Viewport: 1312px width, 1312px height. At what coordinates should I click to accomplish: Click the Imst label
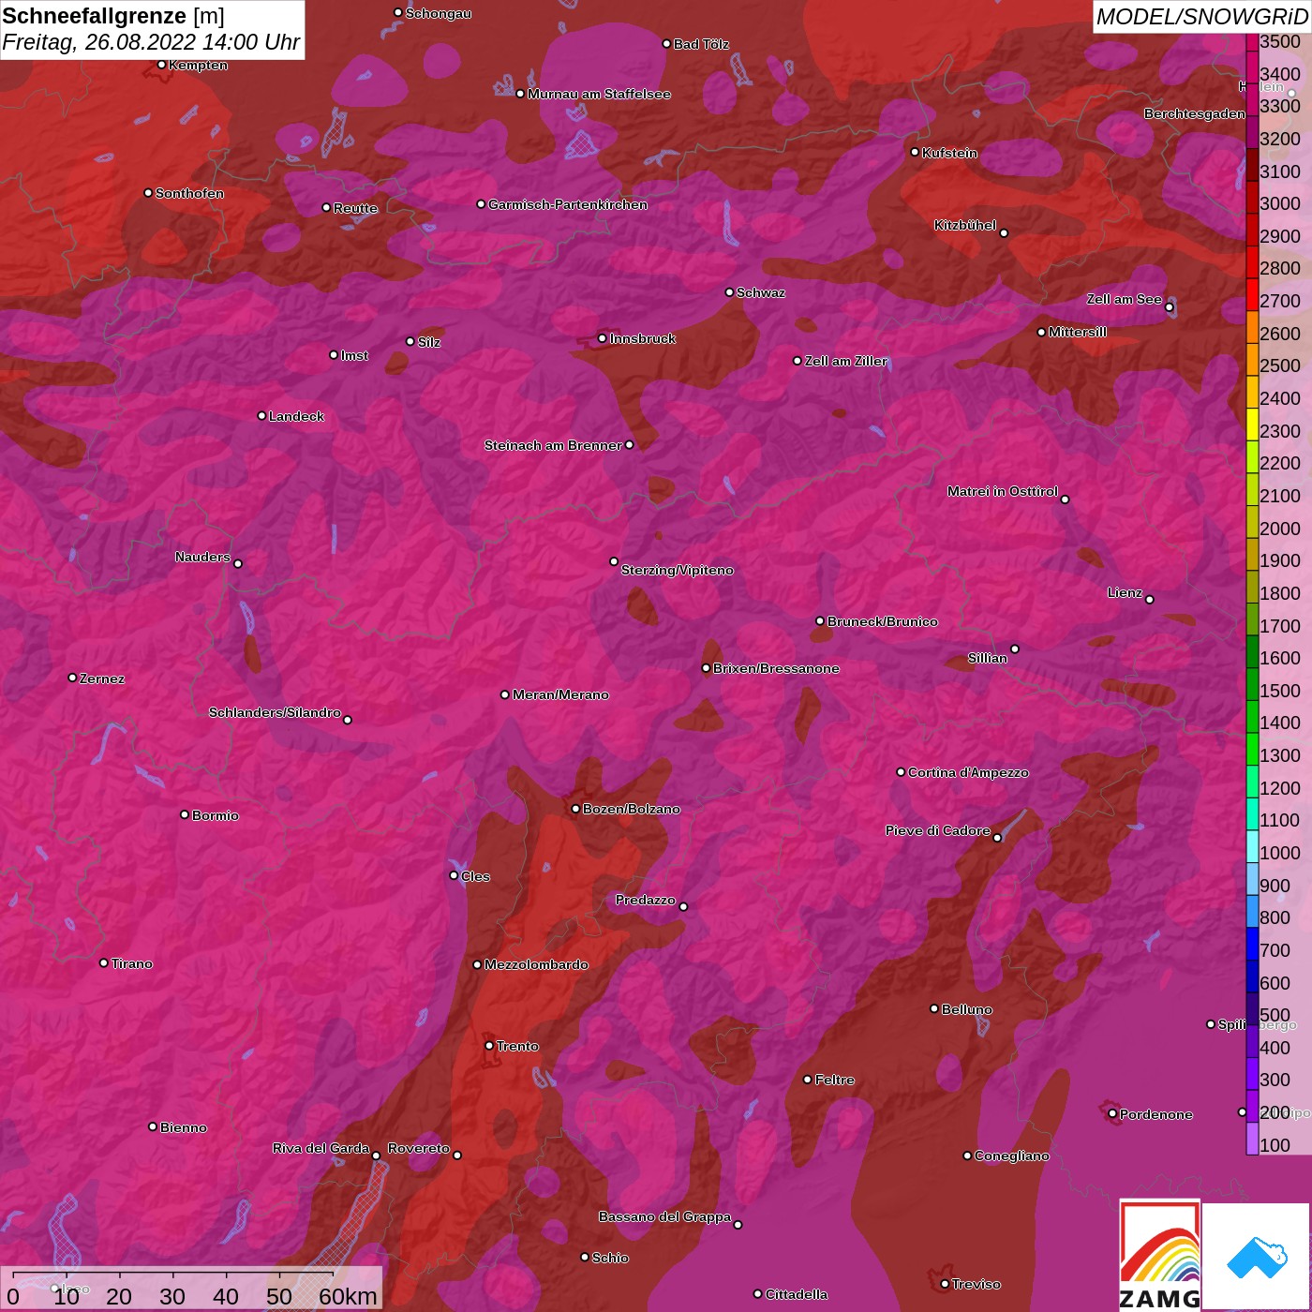(x=355, y=355)
